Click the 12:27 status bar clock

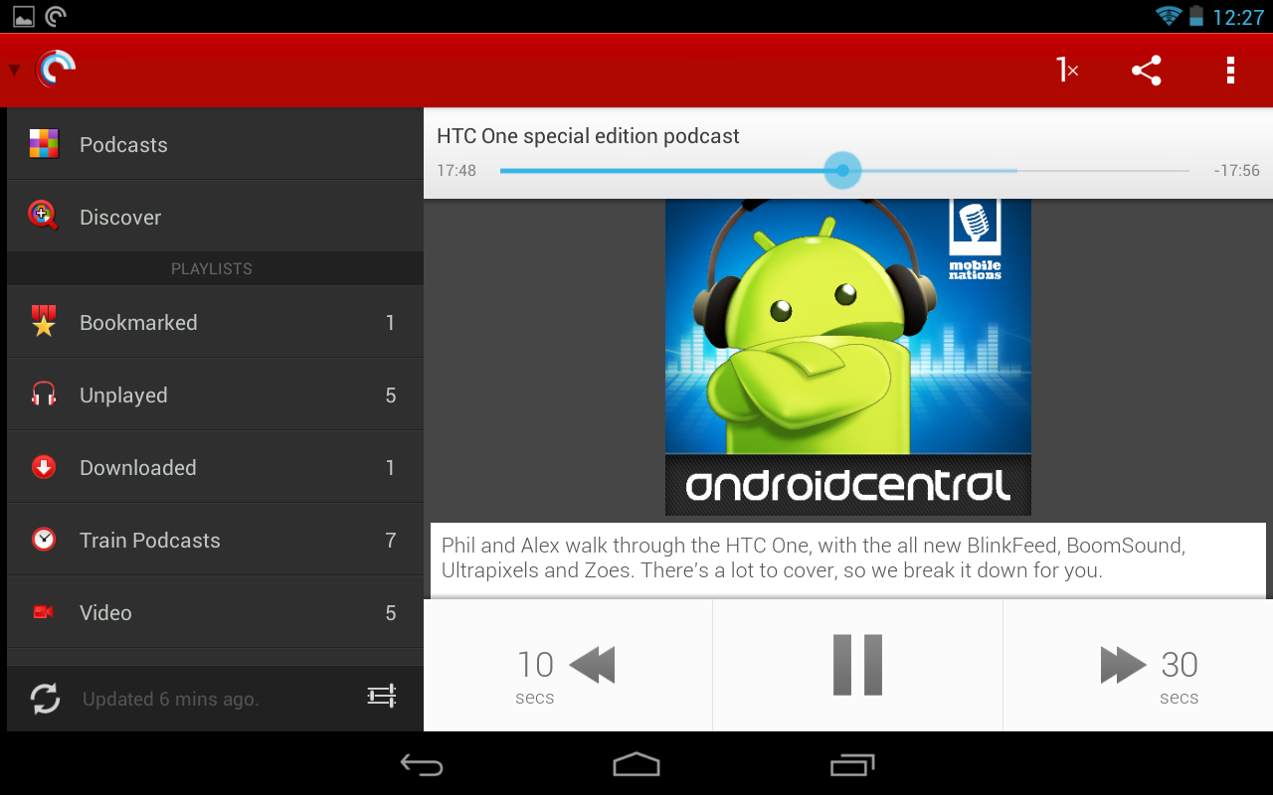click(x=1238, y=17)
